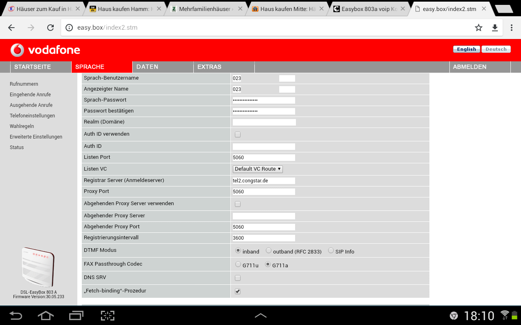
Task: Select outband (RFC 2833) DTMF mode
Action: click(269, 251)
